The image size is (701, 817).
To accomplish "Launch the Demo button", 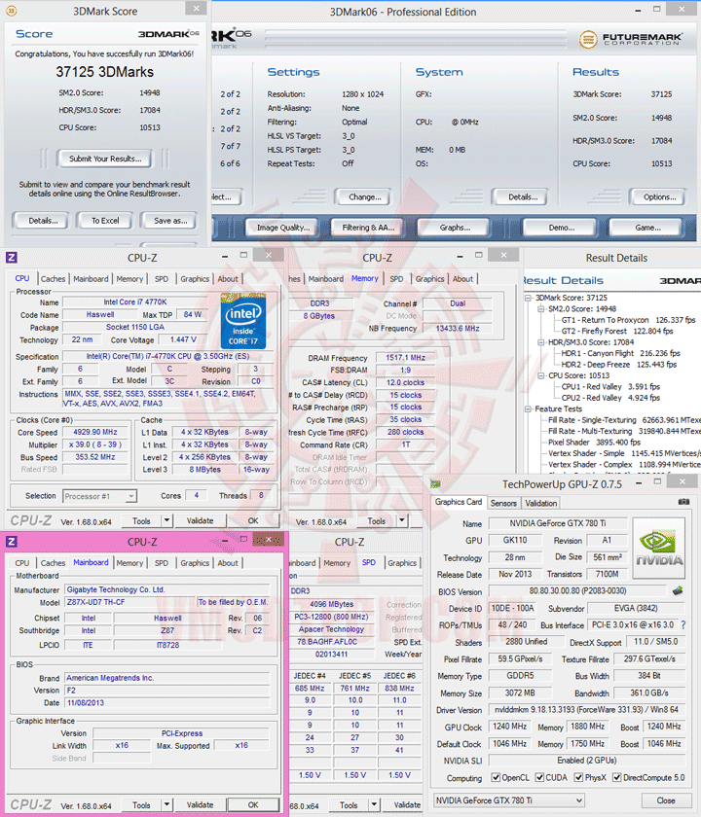I will (561, 228).
